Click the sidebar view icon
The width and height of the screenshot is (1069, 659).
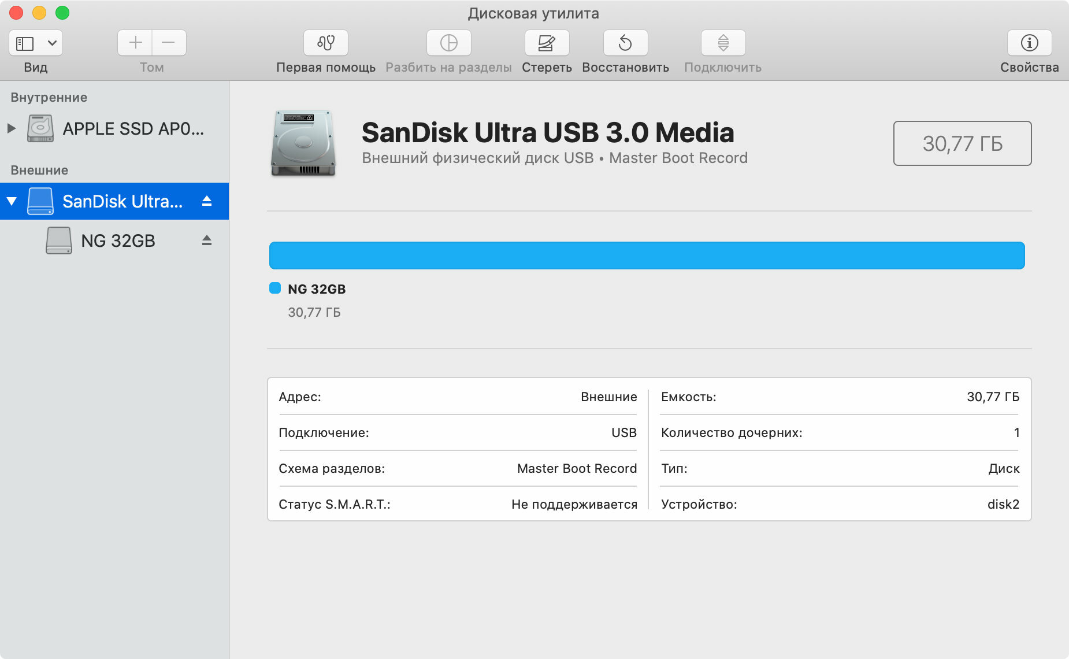25,43
